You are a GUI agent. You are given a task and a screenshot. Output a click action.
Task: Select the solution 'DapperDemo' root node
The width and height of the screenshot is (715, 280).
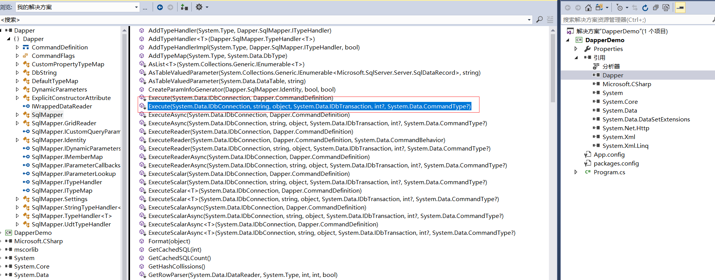point(622,31)
